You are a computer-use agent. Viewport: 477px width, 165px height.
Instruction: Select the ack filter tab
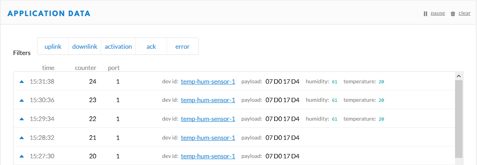[x=151, y=46]
